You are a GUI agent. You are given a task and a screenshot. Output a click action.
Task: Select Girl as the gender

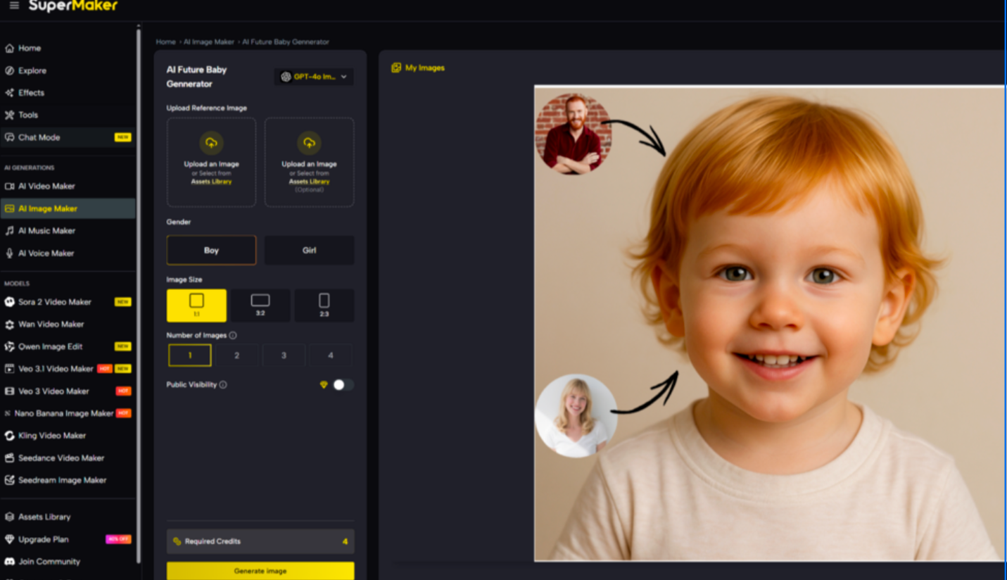coord(309,251)
